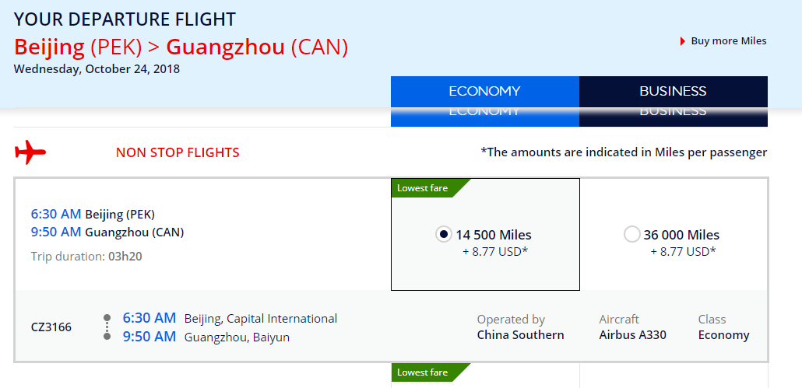
Task: Select the 36 000 Miles business fare
Action: (632, 234)
